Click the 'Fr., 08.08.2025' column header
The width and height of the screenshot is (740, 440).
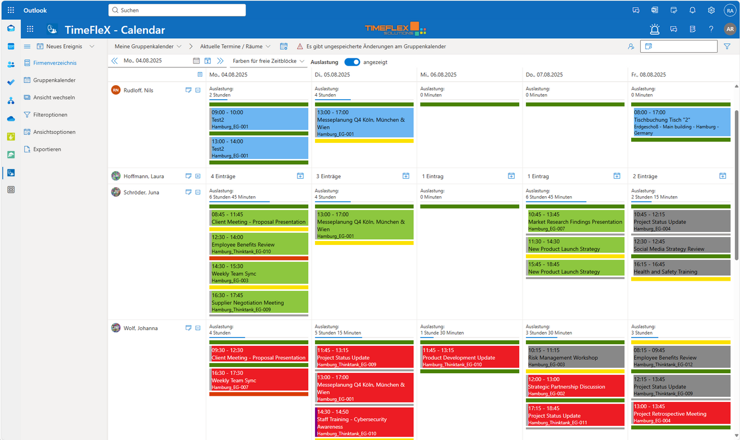coord(649,75)
